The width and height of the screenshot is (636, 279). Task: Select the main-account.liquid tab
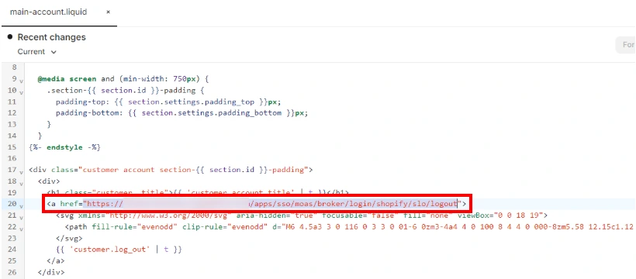click(48, 12)
